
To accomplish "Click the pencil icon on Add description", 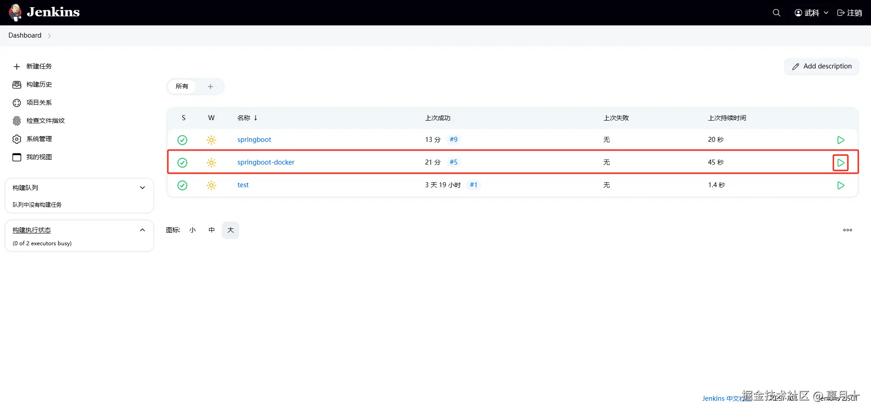I will [x=796, y=67].
